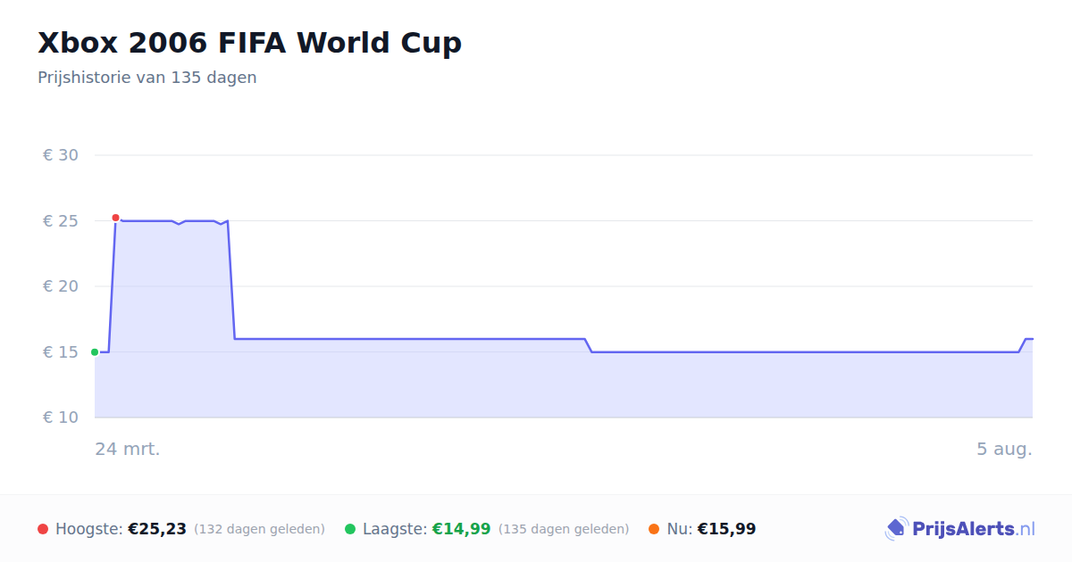Image resolution: width=1072 pixels, height=562 pixels.
Task: Click the € 20 axis label
Action: pos(61,286)
